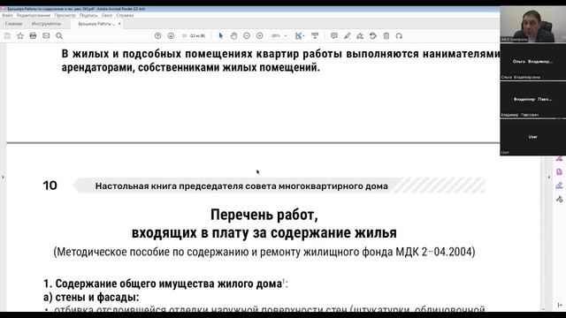Open the Файл menu
Image resolution: width=566 pixels, height=318 pixels.
[x=7, y=16]
